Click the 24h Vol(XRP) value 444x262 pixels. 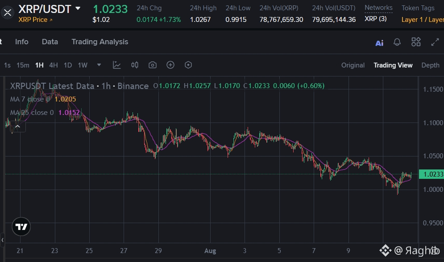tap(281, 20)
